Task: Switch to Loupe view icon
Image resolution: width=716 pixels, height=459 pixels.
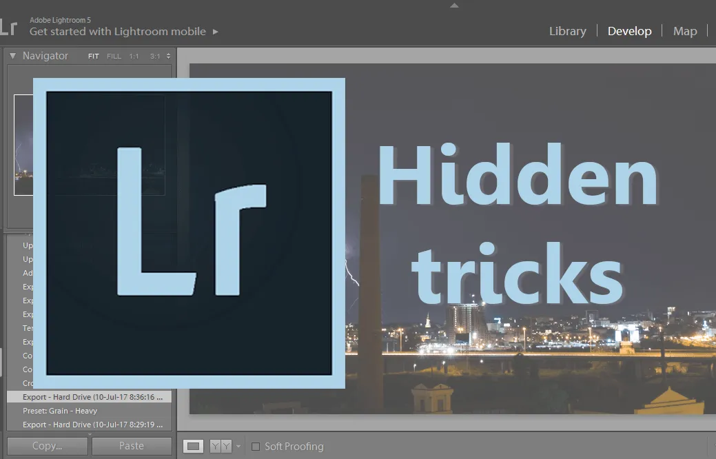Action: tap(193, 446)
